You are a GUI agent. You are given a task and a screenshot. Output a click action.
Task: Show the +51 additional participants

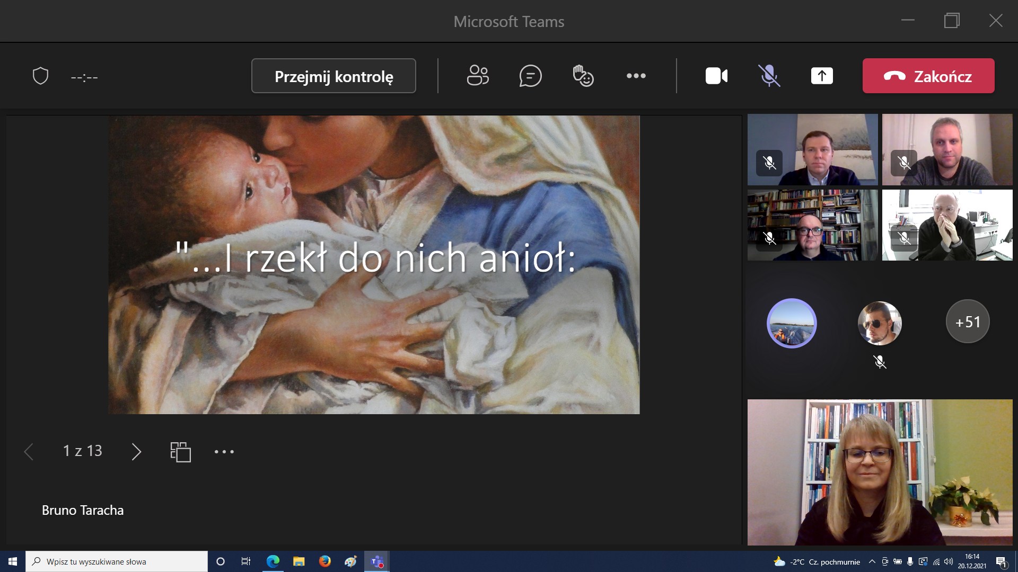[967, 321]
